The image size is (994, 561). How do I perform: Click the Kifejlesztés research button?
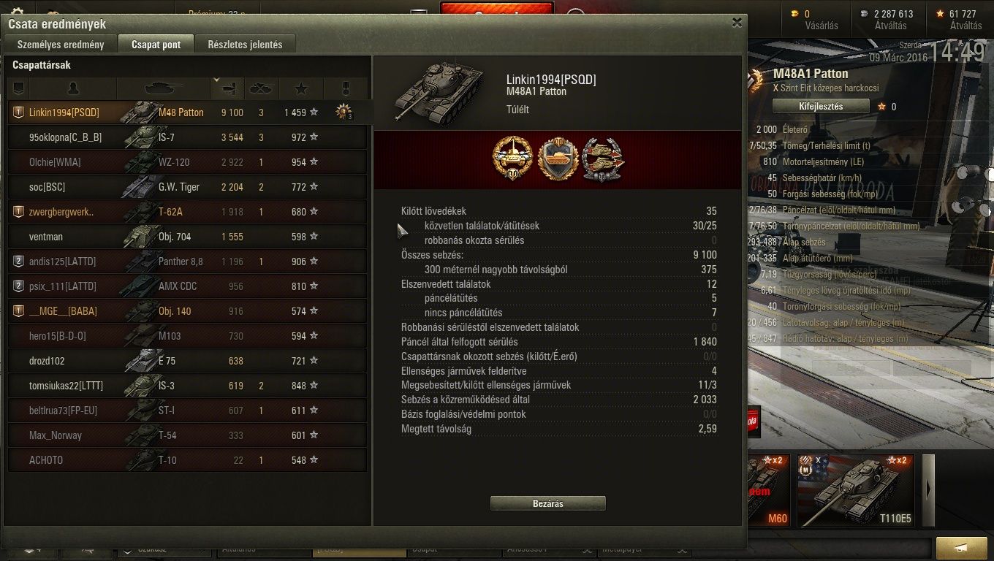821,106
